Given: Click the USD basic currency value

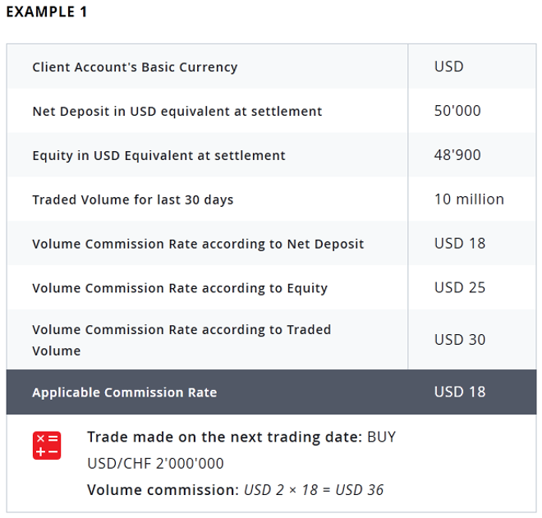Looking at the screenshot, I should (x=448, y=66).
